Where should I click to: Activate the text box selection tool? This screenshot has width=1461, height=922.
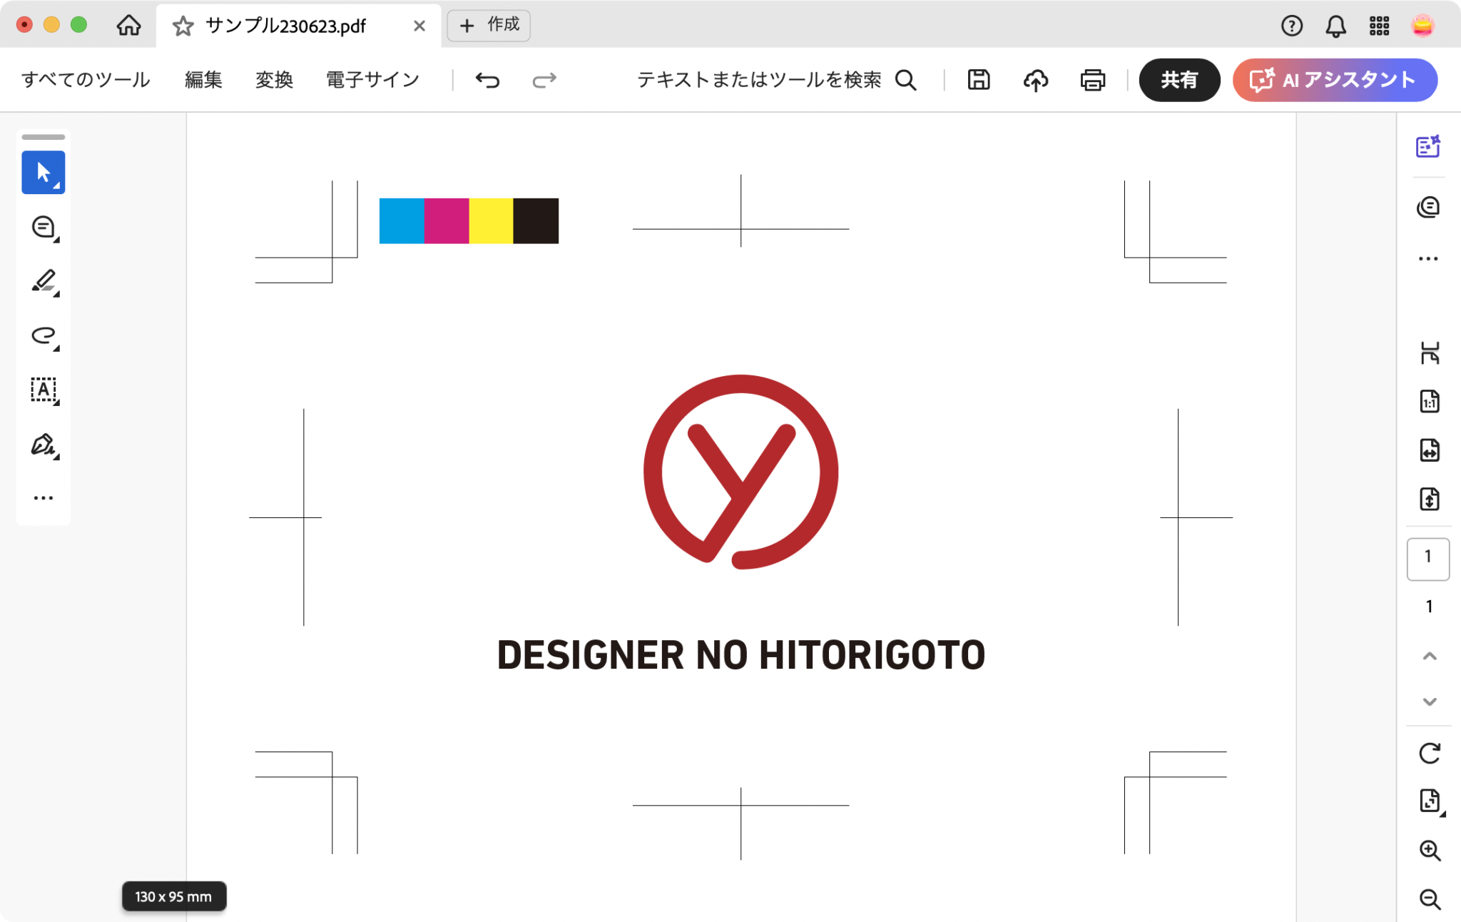tap(44, 390)
